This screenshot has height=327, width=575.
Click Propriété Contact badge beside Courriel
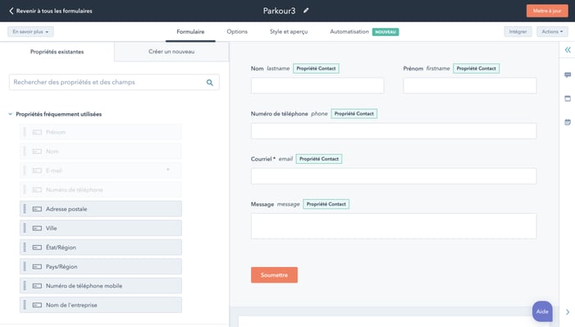pyautogui.click(x=319, y=159)
